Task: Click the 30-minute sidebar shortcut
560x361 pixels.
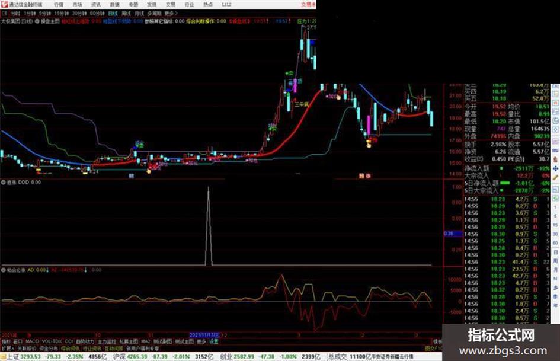Action: tap(555, 234)
